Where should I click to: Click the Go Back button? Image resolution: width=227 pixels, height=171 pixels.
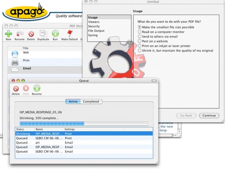coord(186,115)
